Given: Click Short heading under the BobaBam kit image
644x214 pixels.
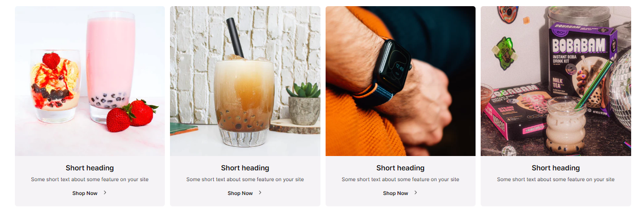Looking at the screenshot, I should tap(556, 168).
